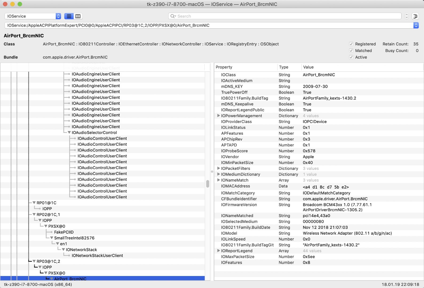Expand the IOPowerManagement dictionary
424x288 pixels.
point(219,116)
